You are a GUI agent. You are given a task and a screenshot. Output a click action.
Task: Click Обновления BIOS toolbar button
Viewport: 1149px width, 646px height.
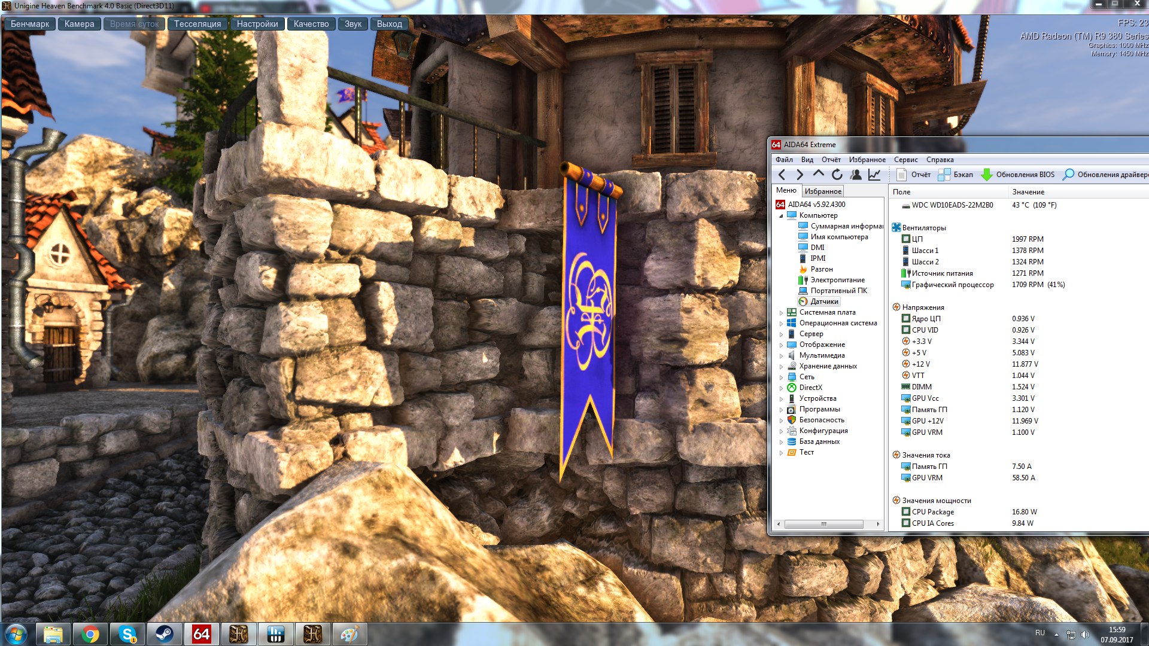click(x=1017, y=175)
